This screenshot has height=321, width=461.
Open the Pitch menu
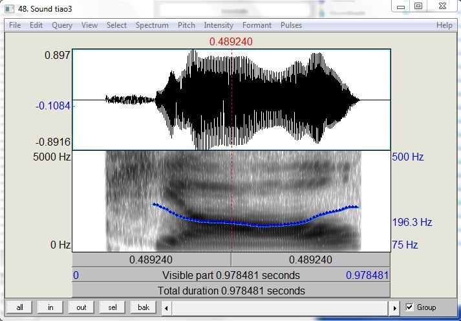(x=186, y=25)
